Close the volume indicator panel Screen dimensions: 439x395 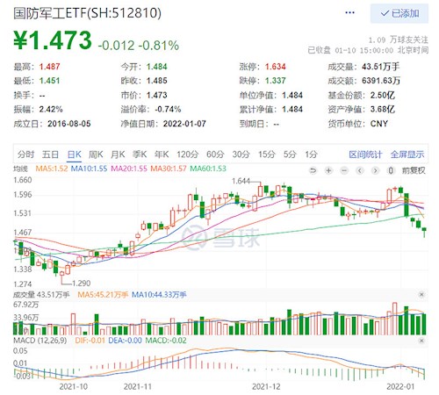[421, 294]
